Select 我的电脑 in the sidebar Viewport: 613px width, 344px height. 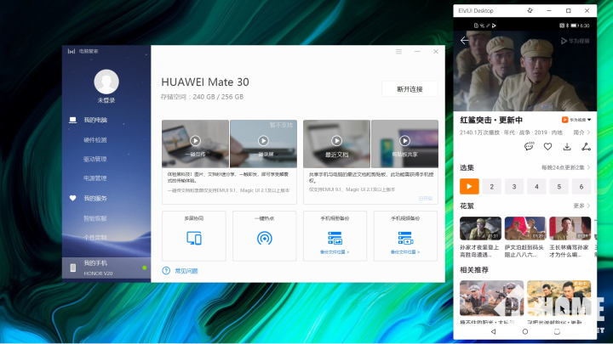click(95, 120)
